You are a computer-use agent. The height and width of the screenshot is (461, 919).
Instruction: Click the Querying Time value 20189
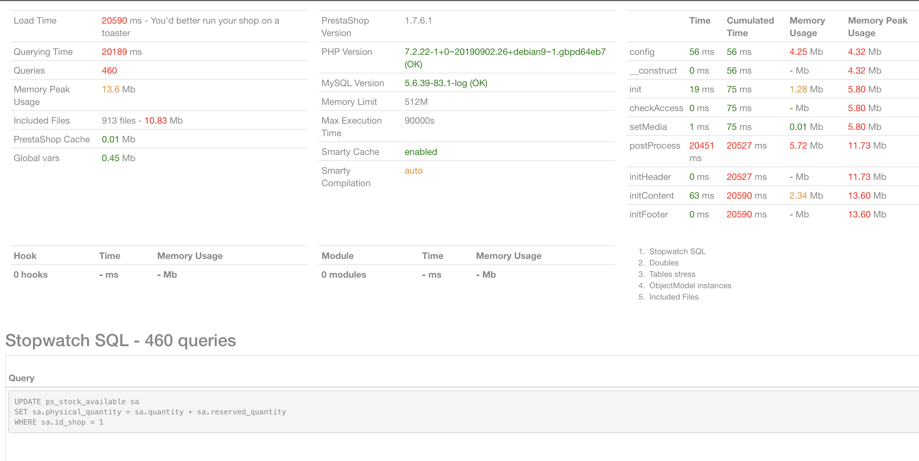tap(114, 52)
